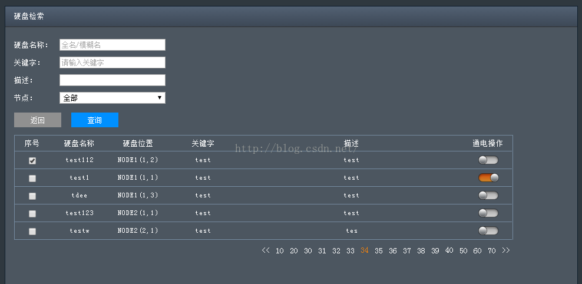The image size is (582, 284).
Task: Click the blue 查询 button
Action: pyautogui.click(x=95, y=120)
